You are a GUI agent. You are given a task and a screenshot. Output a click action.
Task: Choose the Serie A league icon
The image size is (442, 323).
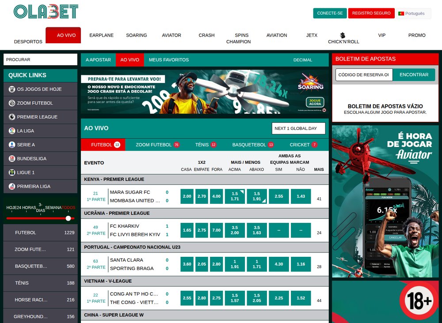pyautogui.click(x=12, y=145)
